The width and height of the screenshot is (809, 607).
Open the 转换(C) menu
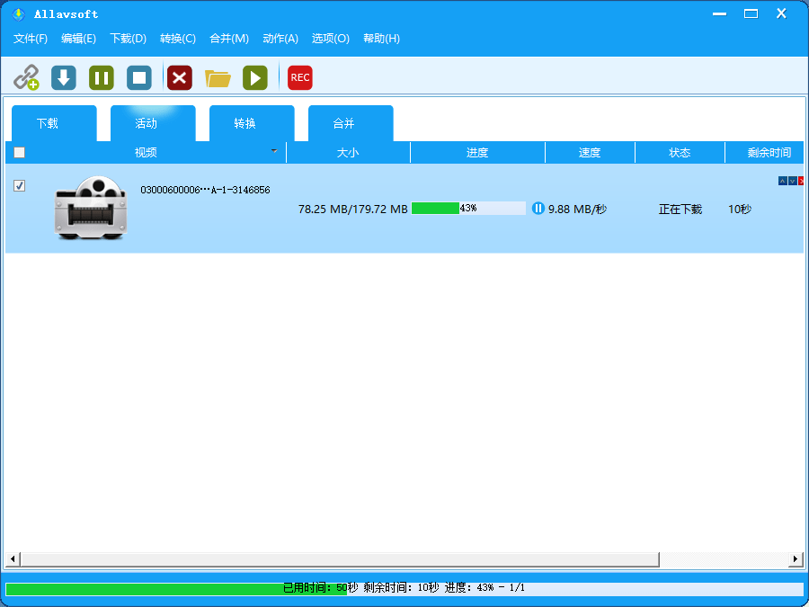pyautogui.click(x=177, y=39)
